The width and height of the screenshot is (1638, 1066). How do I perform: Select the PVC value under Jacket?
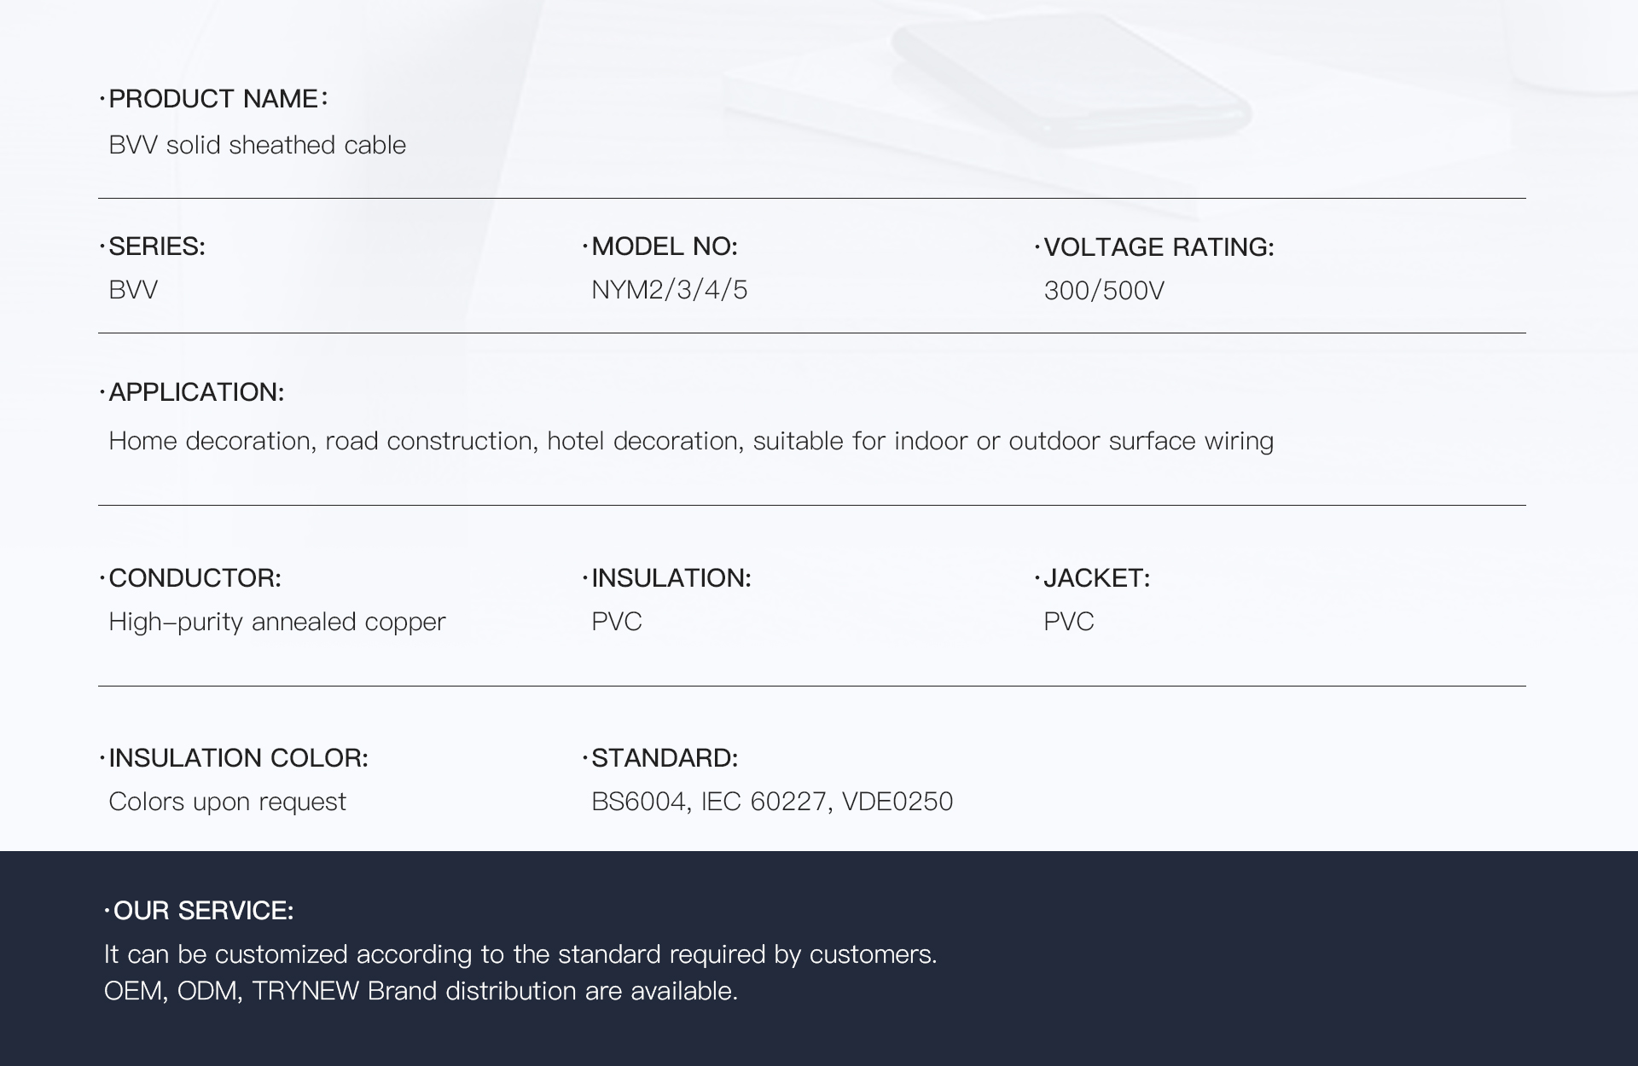tap(1069, 622)
